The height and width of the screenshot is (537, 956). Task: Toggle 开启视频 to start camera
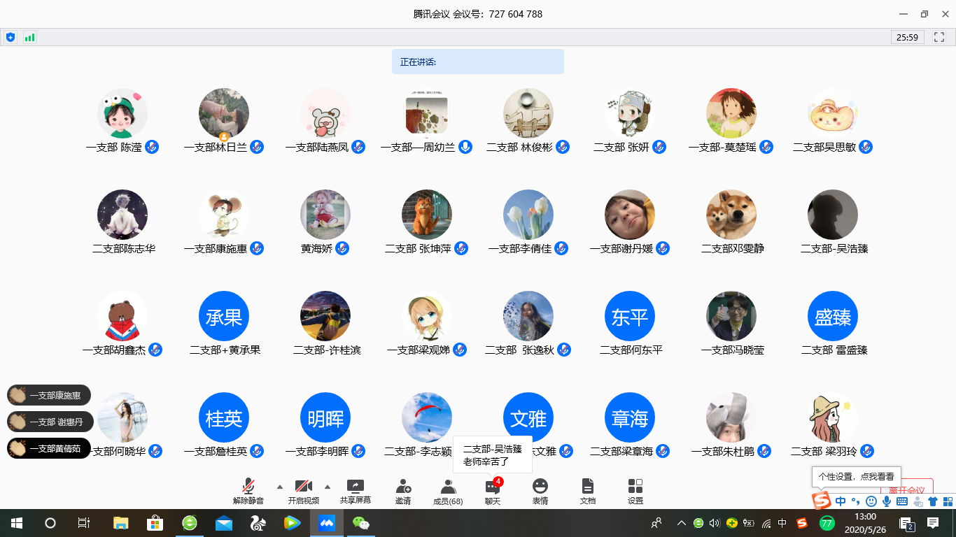click(303, 492)
